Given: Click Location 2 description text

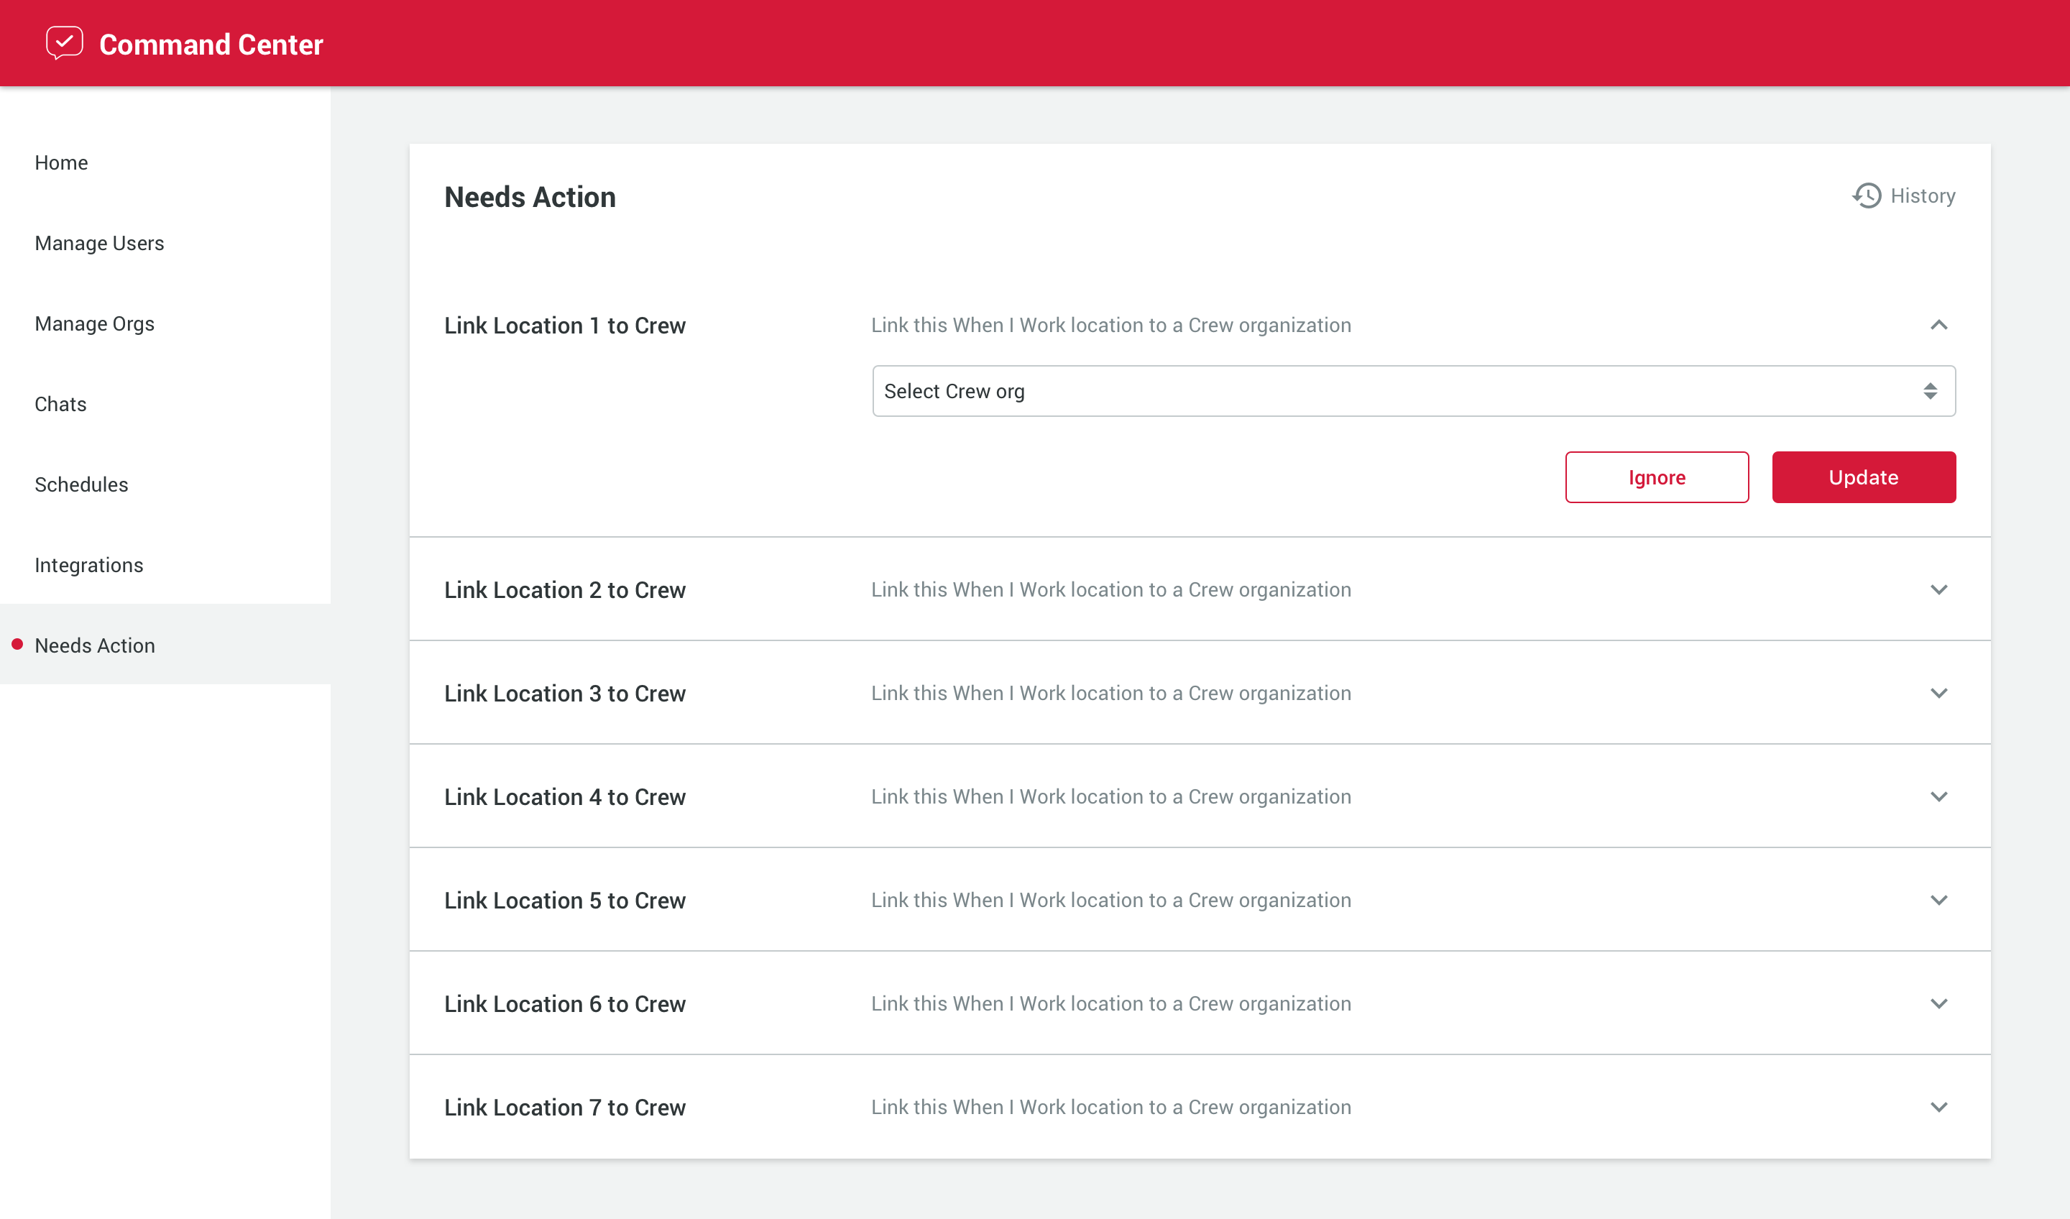Looking at the screenshot, I should point(1110,590).
